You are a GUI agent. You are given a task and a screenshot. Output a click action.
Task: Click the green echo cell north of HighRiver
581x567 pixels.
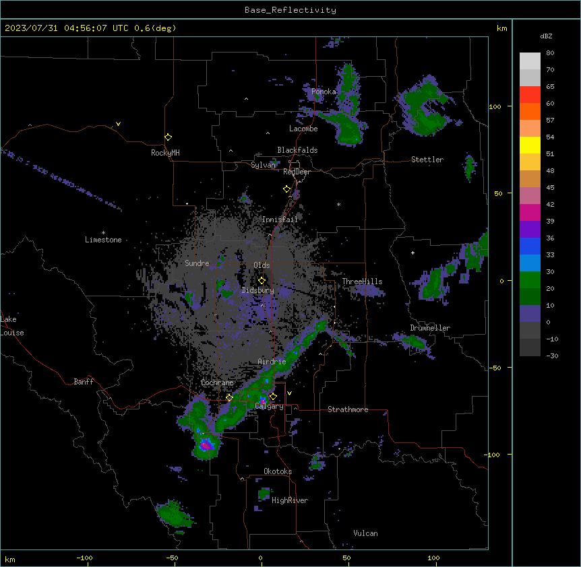(264, 494)
